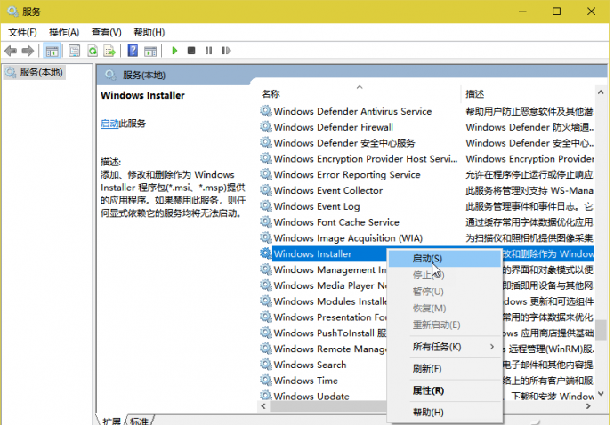
Task: Click gear icon of Windows Defender Firewall
Action: pyautogui.click(x=266, y=127)
